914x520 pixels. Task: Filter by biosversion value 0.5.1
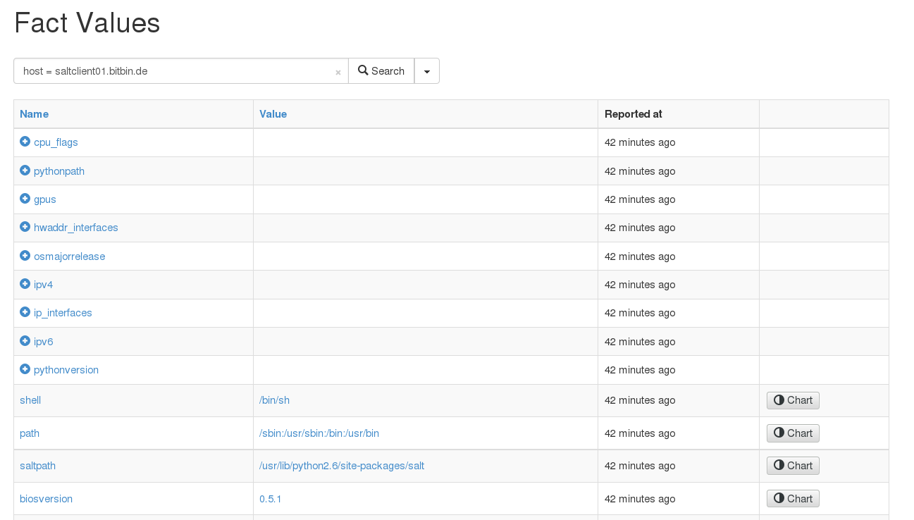(271, 499)
